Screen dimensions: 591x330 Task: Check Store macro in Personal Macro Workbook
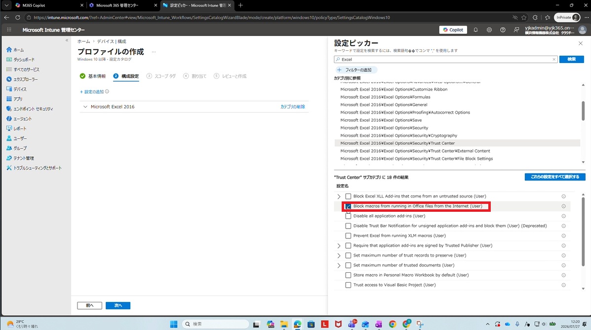coord(348,275)
